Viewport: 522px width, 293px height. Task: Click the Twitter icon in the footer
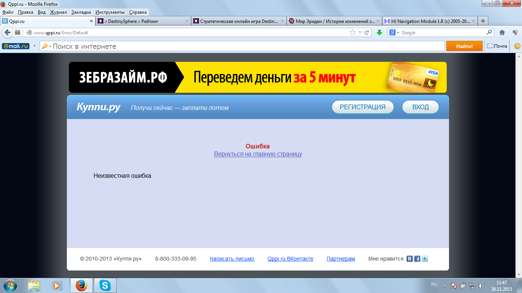pyautogui.click(x=425, y=258)
